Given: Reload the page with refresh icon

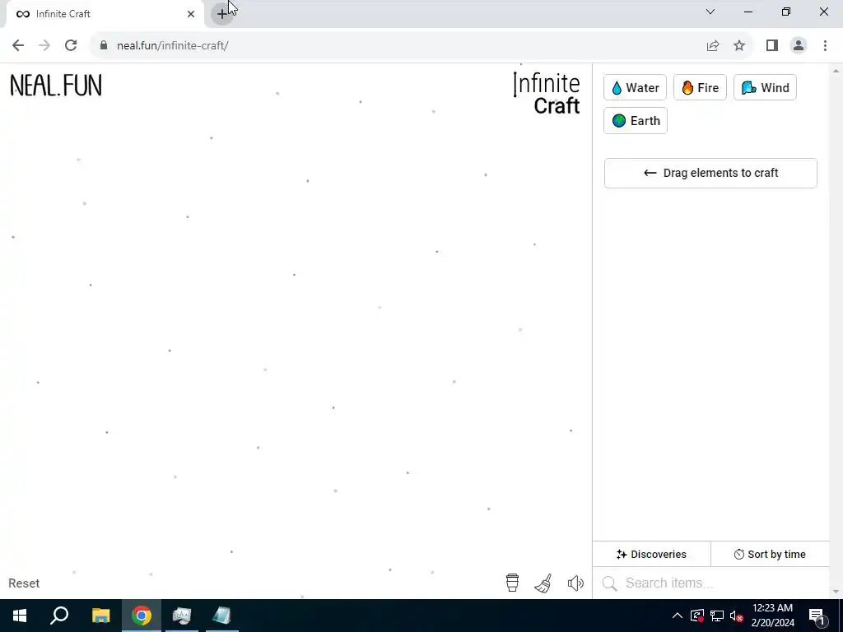Looking at the screenshot, I should [71, 46].
